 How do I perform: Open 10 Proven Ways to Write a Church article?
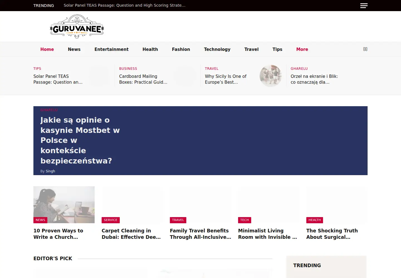58,234
